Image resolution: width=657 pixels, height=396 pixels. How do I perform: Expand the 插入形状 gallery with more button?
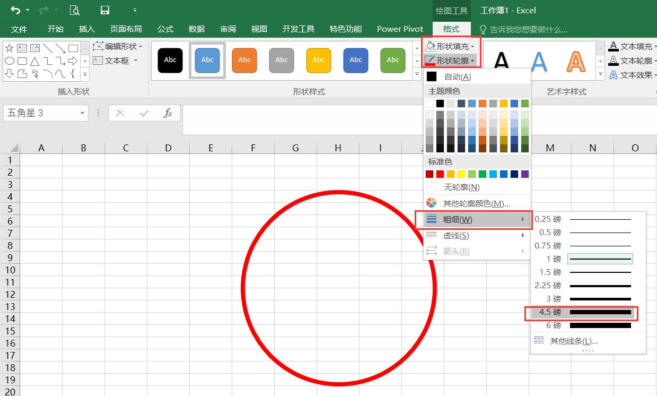85,75
